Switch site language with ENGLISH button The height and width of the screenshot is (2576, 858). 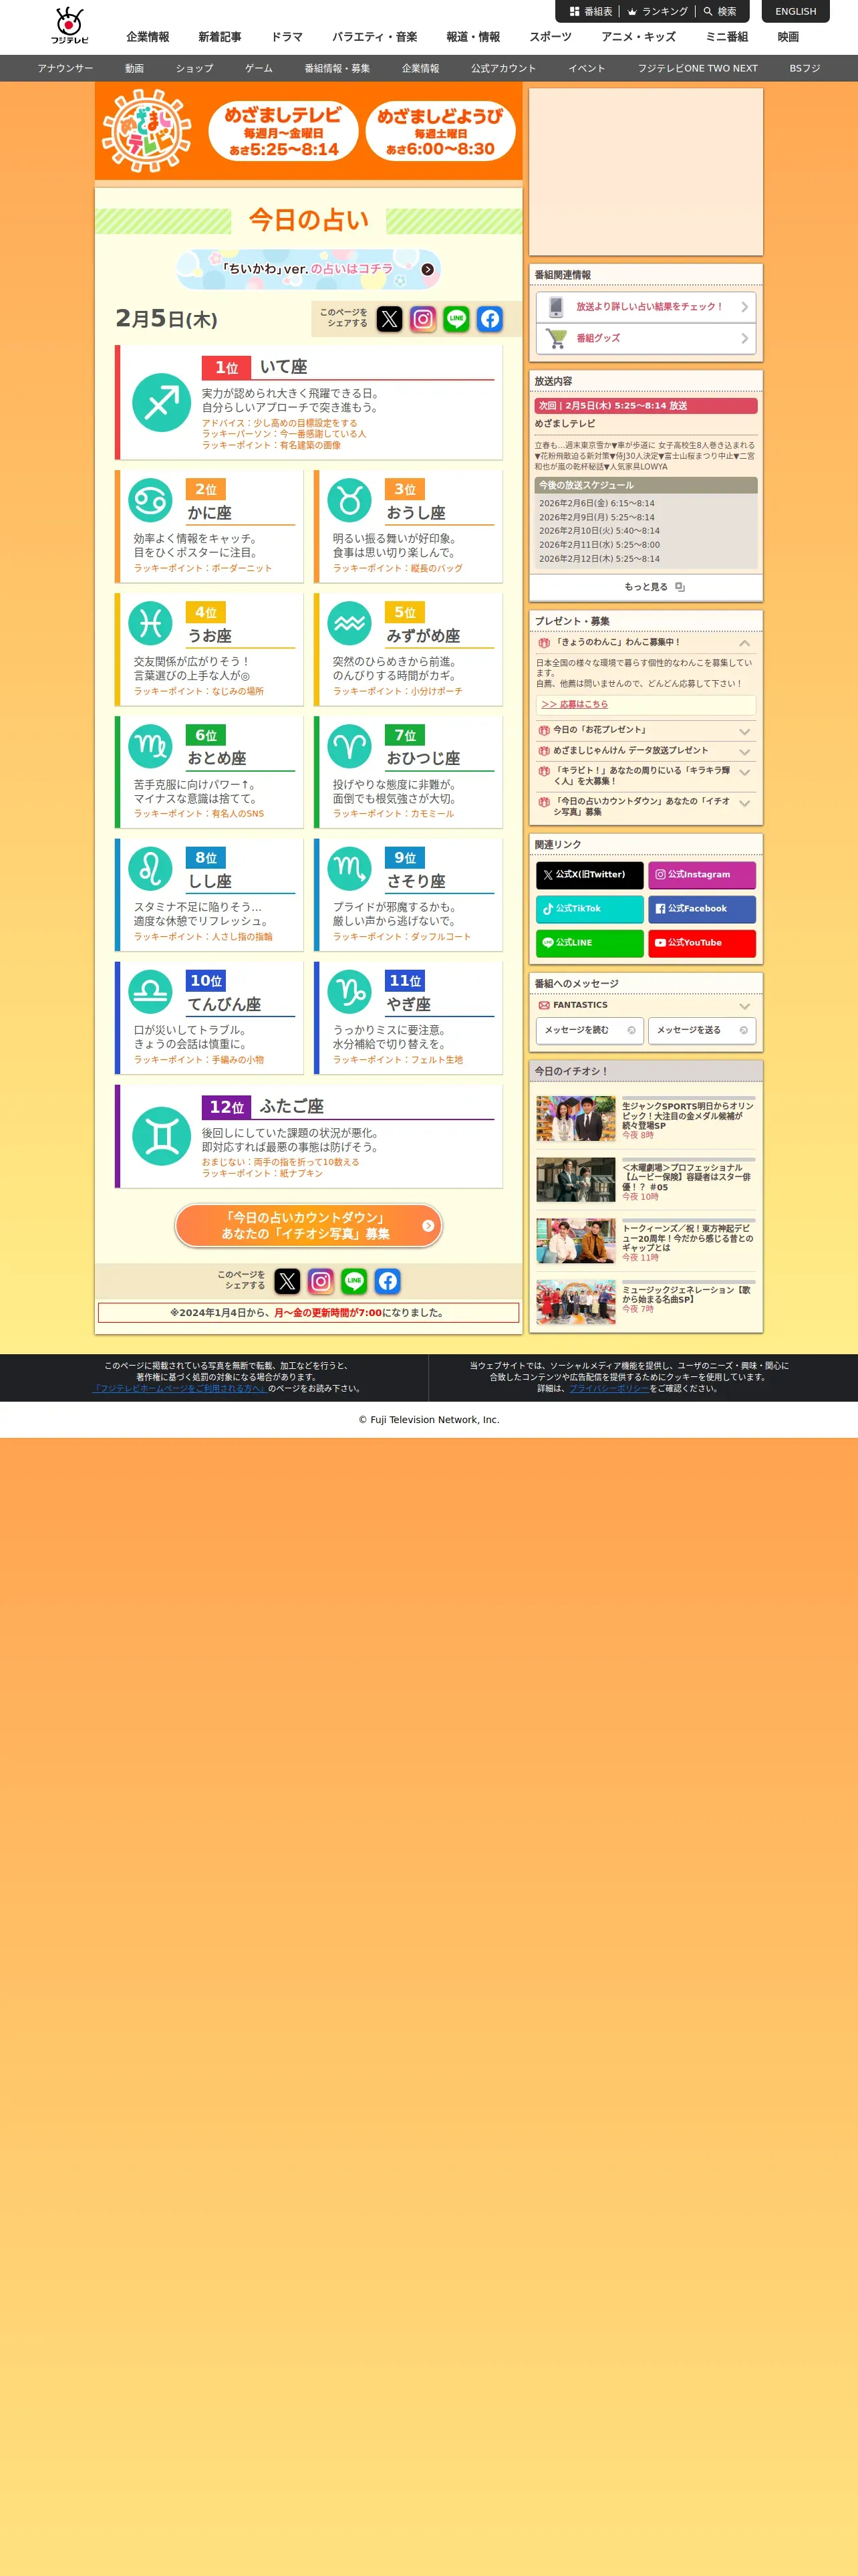(795, 12)
